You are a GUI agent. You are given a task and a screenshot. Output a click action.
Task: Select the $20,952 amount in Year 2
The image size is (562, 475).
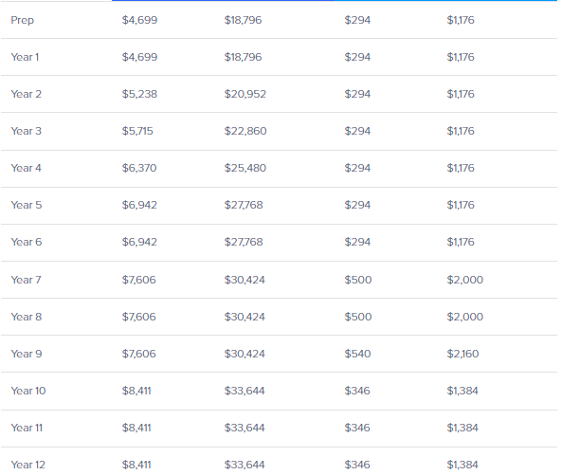pyautogui.click(x=245, y=94)
